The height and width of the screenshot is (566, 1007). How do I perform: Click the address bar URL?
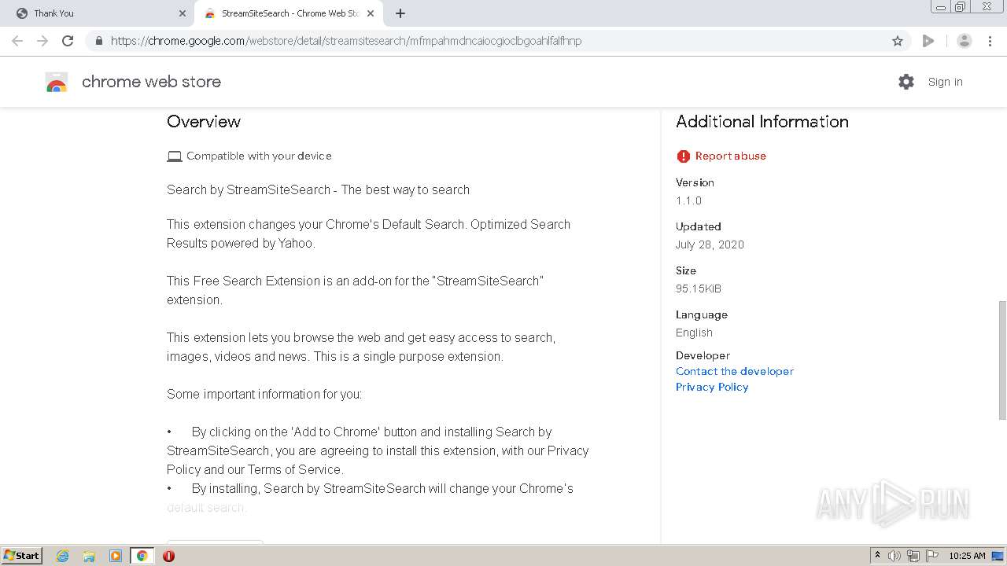click(x=346, y=41)
